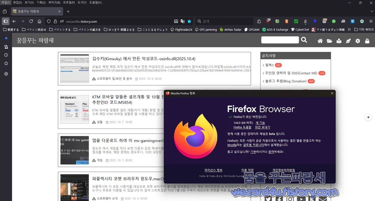Open the green N extension icon
Screen dimensions: 375x201
click(x=334, y=21)
